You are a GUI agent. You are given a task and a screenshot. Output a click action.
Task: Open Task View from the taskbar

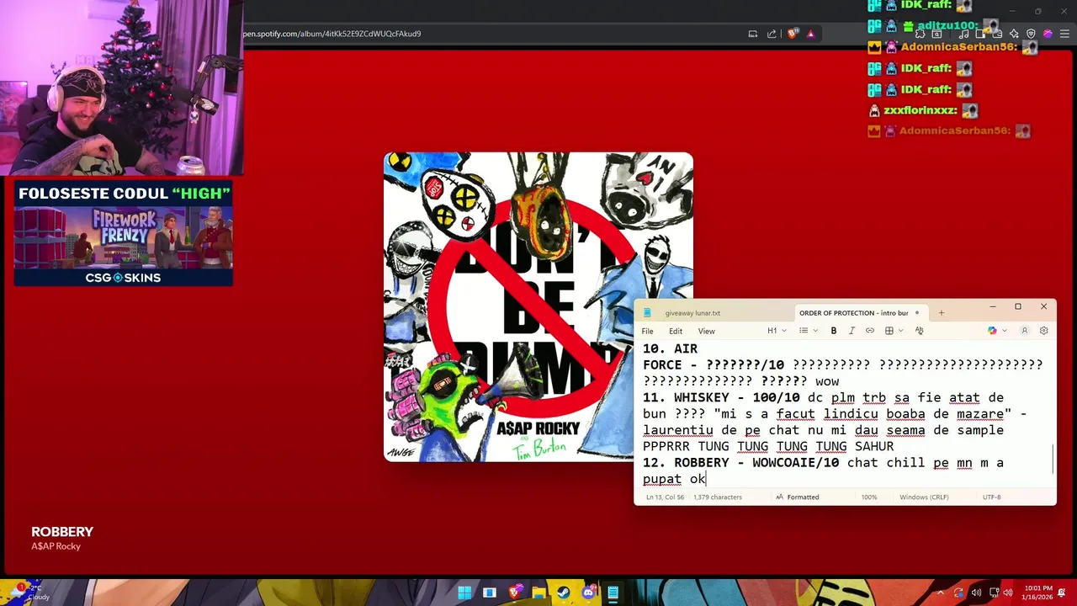coord(489,593)
